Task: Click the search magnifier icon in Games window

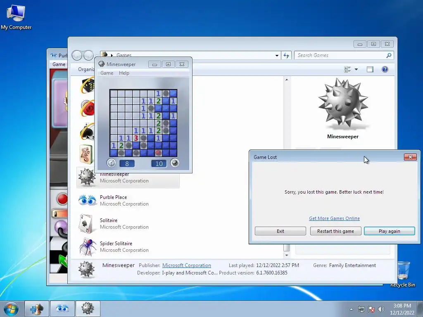Action: click(x=389, y=55)
